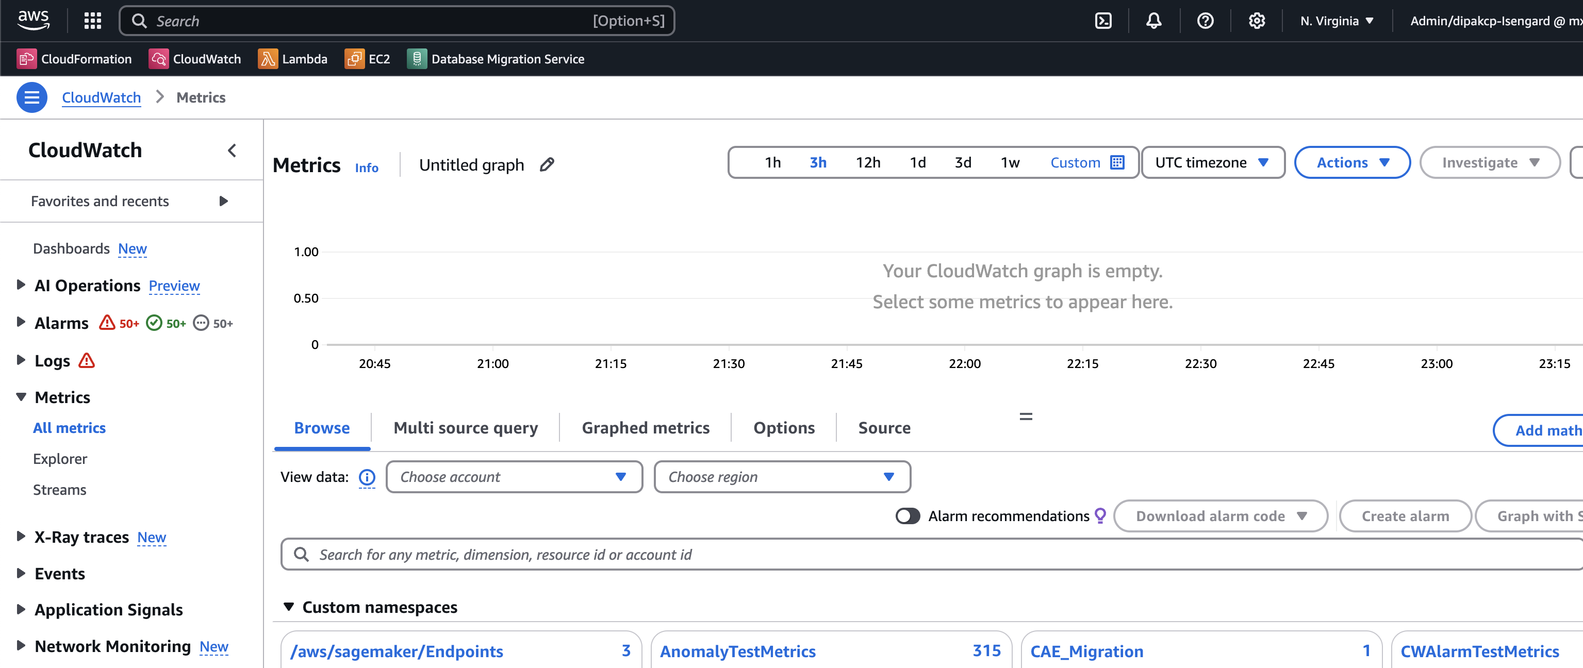1583x668 pixels.
Task: Select the 1w time range
Action: pos(1010,162)
